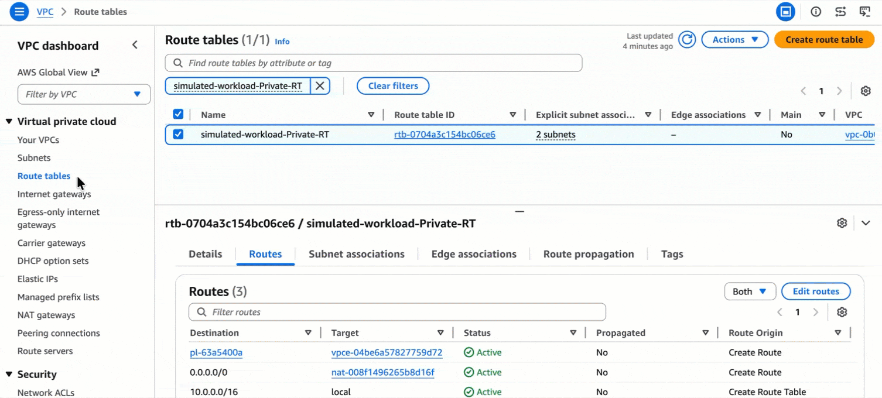Sort by Main column
The image size is (882, 398).
(x=822, y=115)
